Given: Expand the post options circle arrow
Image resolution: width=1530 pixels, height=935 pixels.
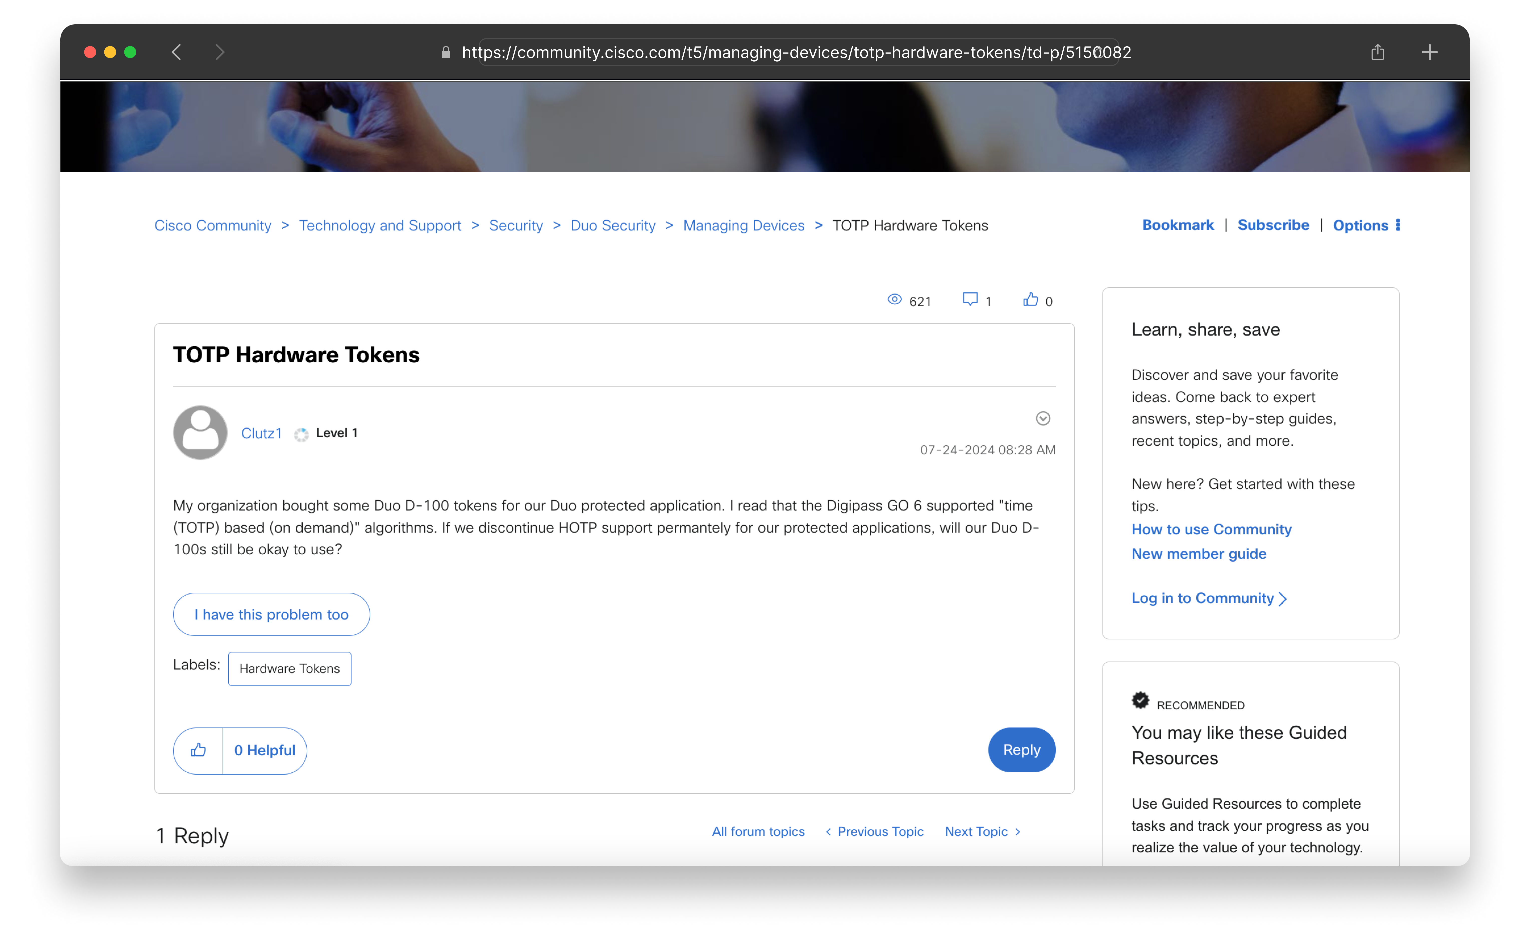Looking at the screenshot, I should pyautogui.click(x=1043, y=418).
